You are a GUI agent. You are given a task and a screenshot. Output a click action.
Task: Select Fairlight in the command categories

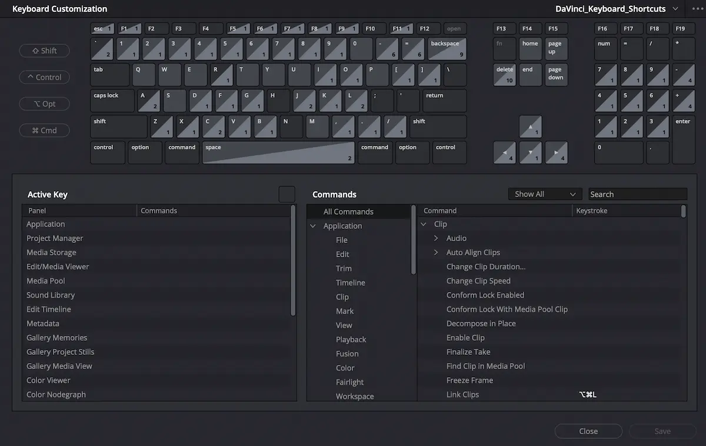pos(349,382)
